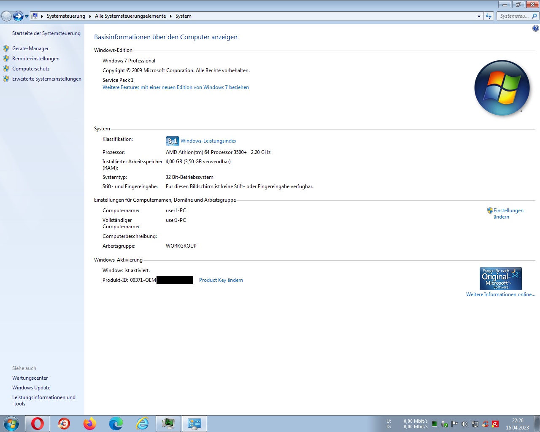Click the Action Center flag tray icon
The height and width of the screenshot is (432, 540).
click(x=455, y=424)
